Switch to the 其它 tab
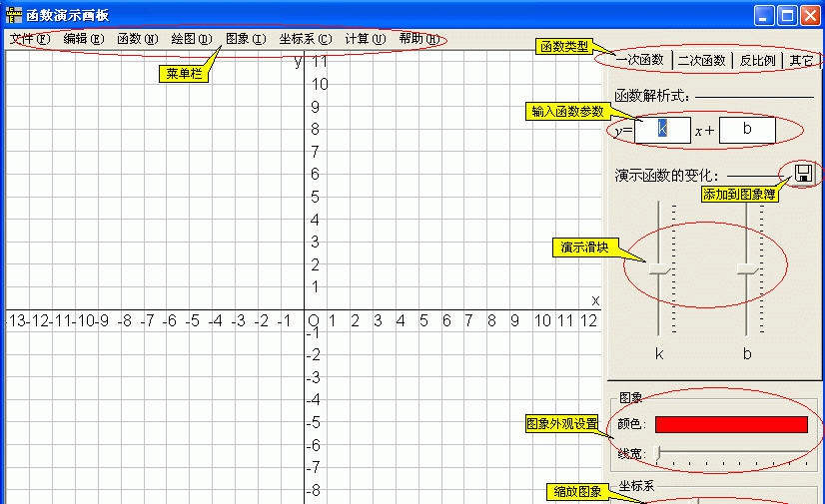The width and height of the screenshot is (825, 504). click(801, 61)
